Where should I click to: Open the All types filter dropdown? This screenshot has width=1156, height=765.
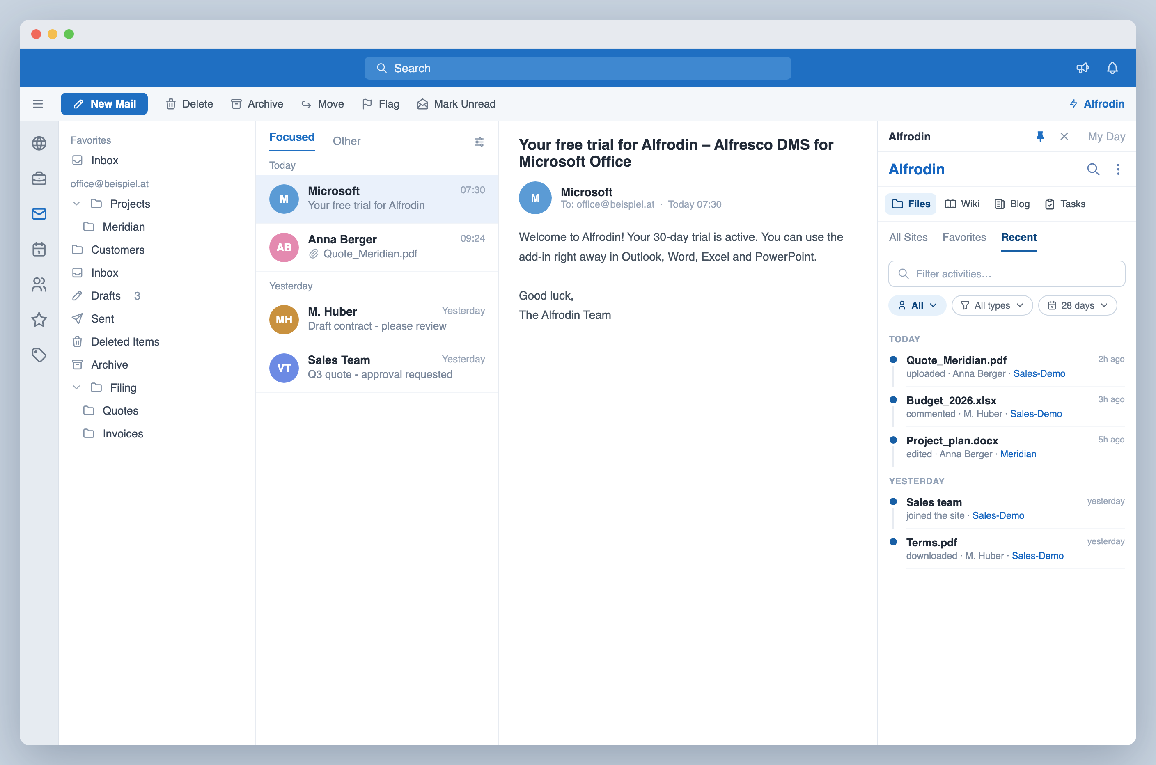[992, 305]
